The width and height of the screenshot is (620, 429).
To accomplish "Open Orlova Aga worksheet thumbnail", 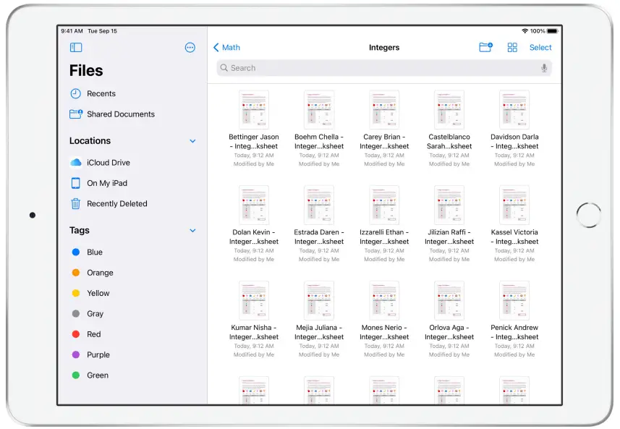I will click(x=449, y=300).
